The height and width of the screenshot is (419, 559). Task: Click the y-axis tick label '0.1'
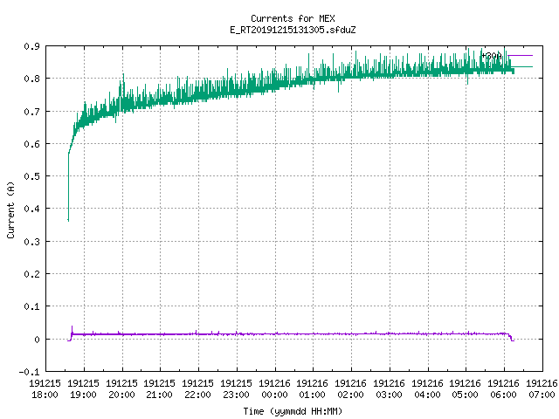pyautogui.click(x=32, y=306)
